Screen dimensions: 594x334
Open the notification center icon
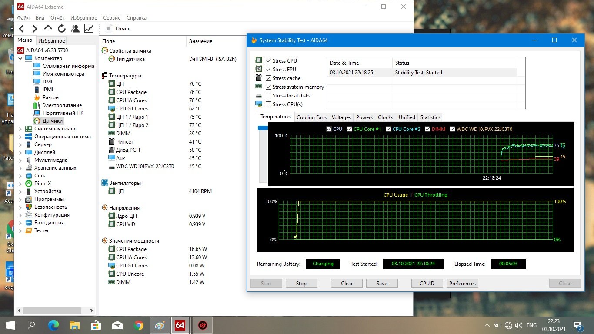(578, 325)
